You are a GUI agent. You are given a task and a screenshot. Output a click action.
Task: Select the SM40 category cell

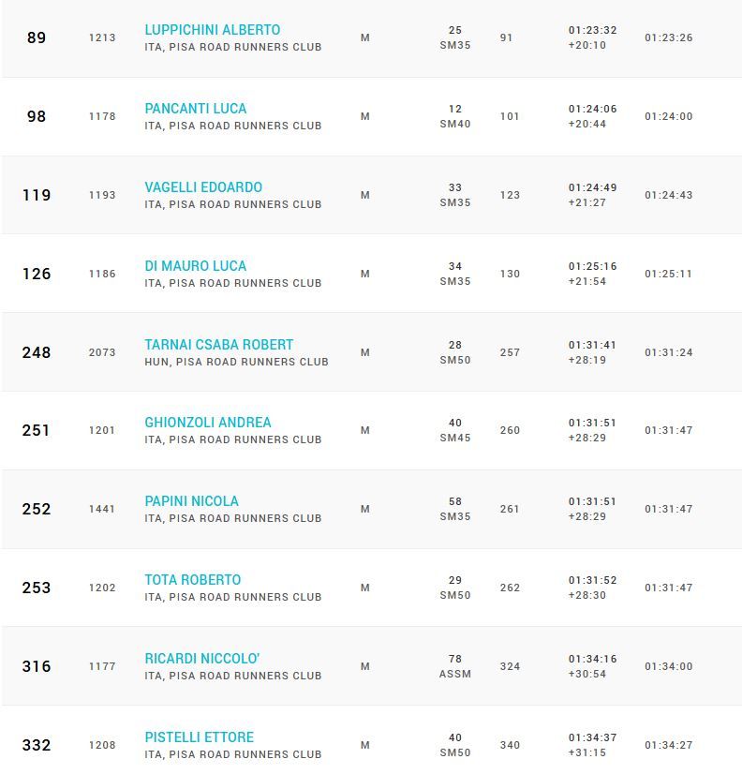click(x=455, y=124)
